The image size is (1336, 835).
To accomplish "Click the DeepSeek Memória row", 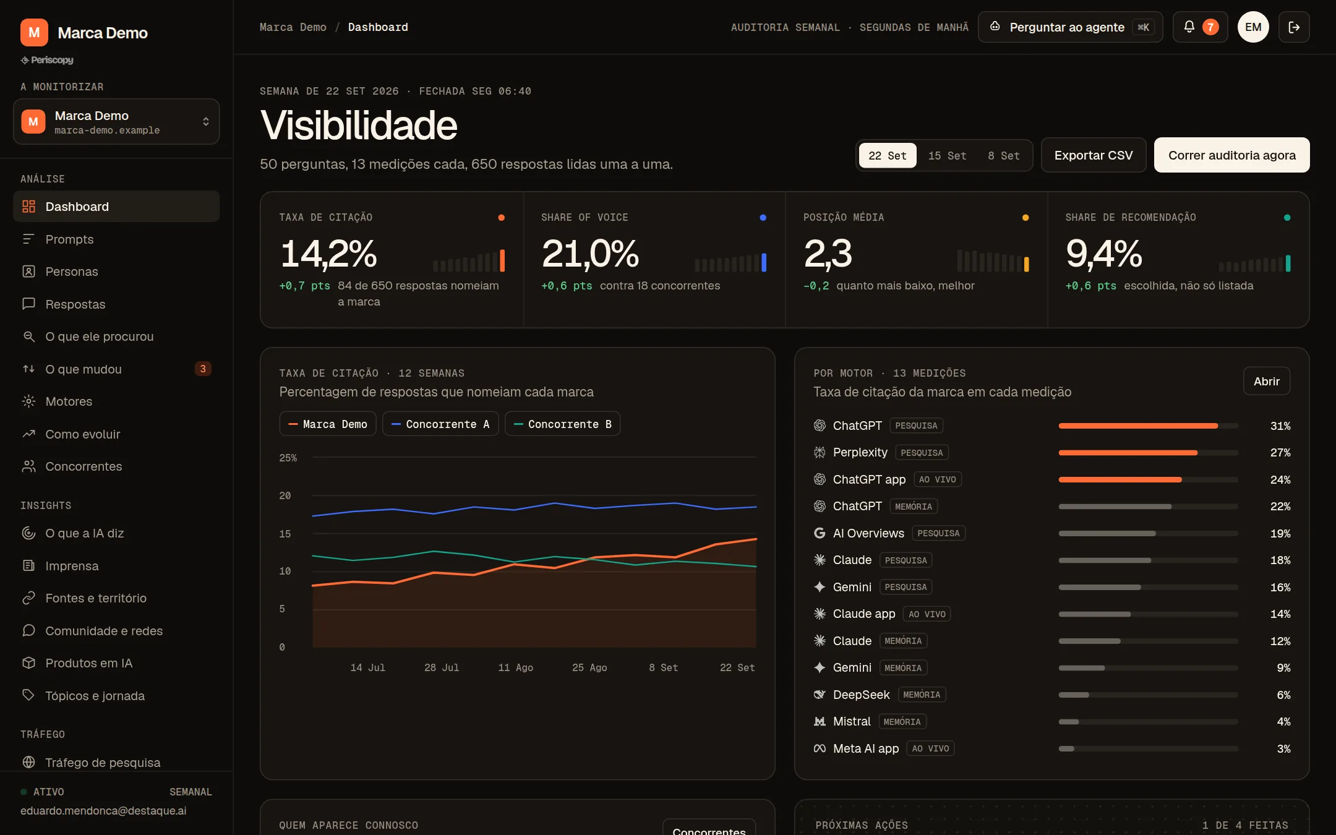I will (x=1051, y=695).
